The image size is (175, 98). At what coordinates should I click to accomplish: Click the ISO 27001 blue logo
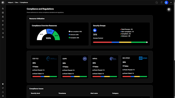tap(143, 58)
